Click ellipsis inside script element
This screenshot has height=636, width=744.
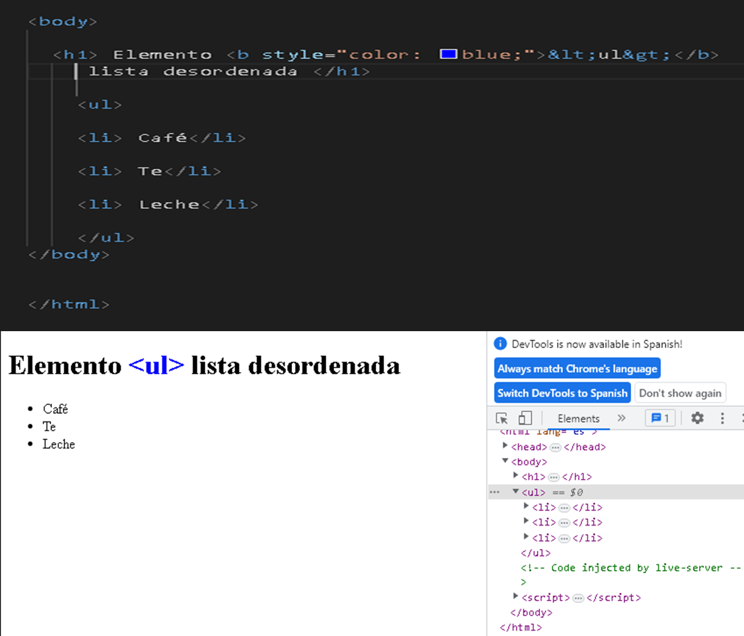[578, 598]
